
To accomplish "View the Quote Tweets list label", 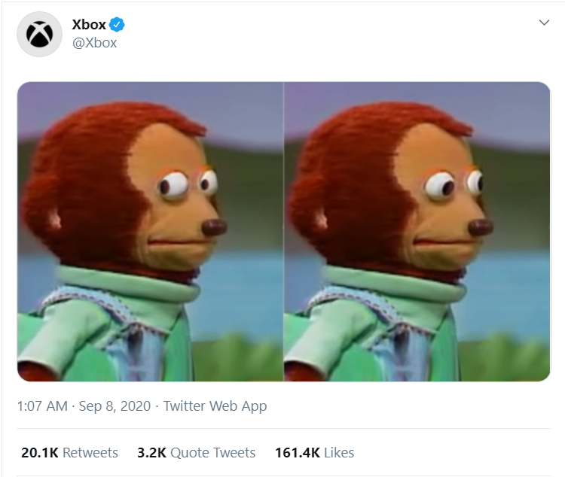I will point(212,452).
